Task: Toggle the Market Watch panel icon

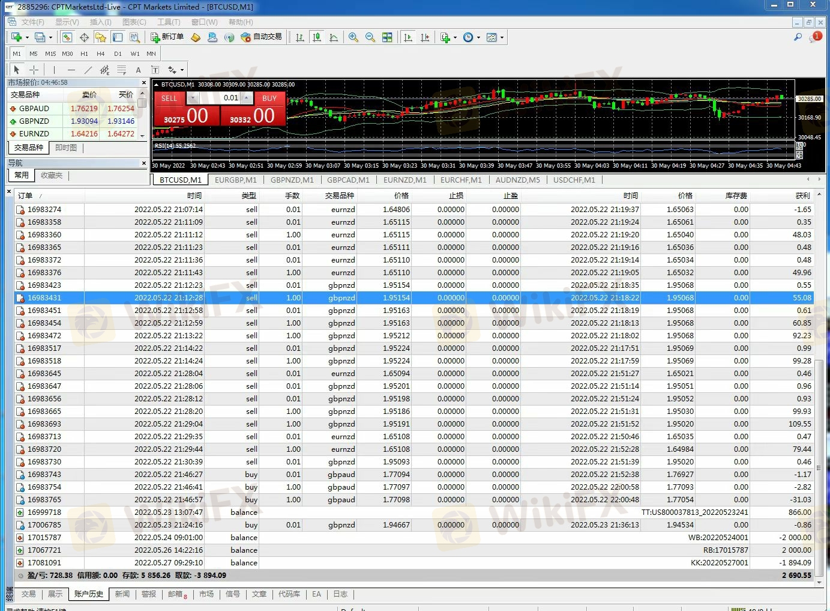Action: tap(67, 37)
